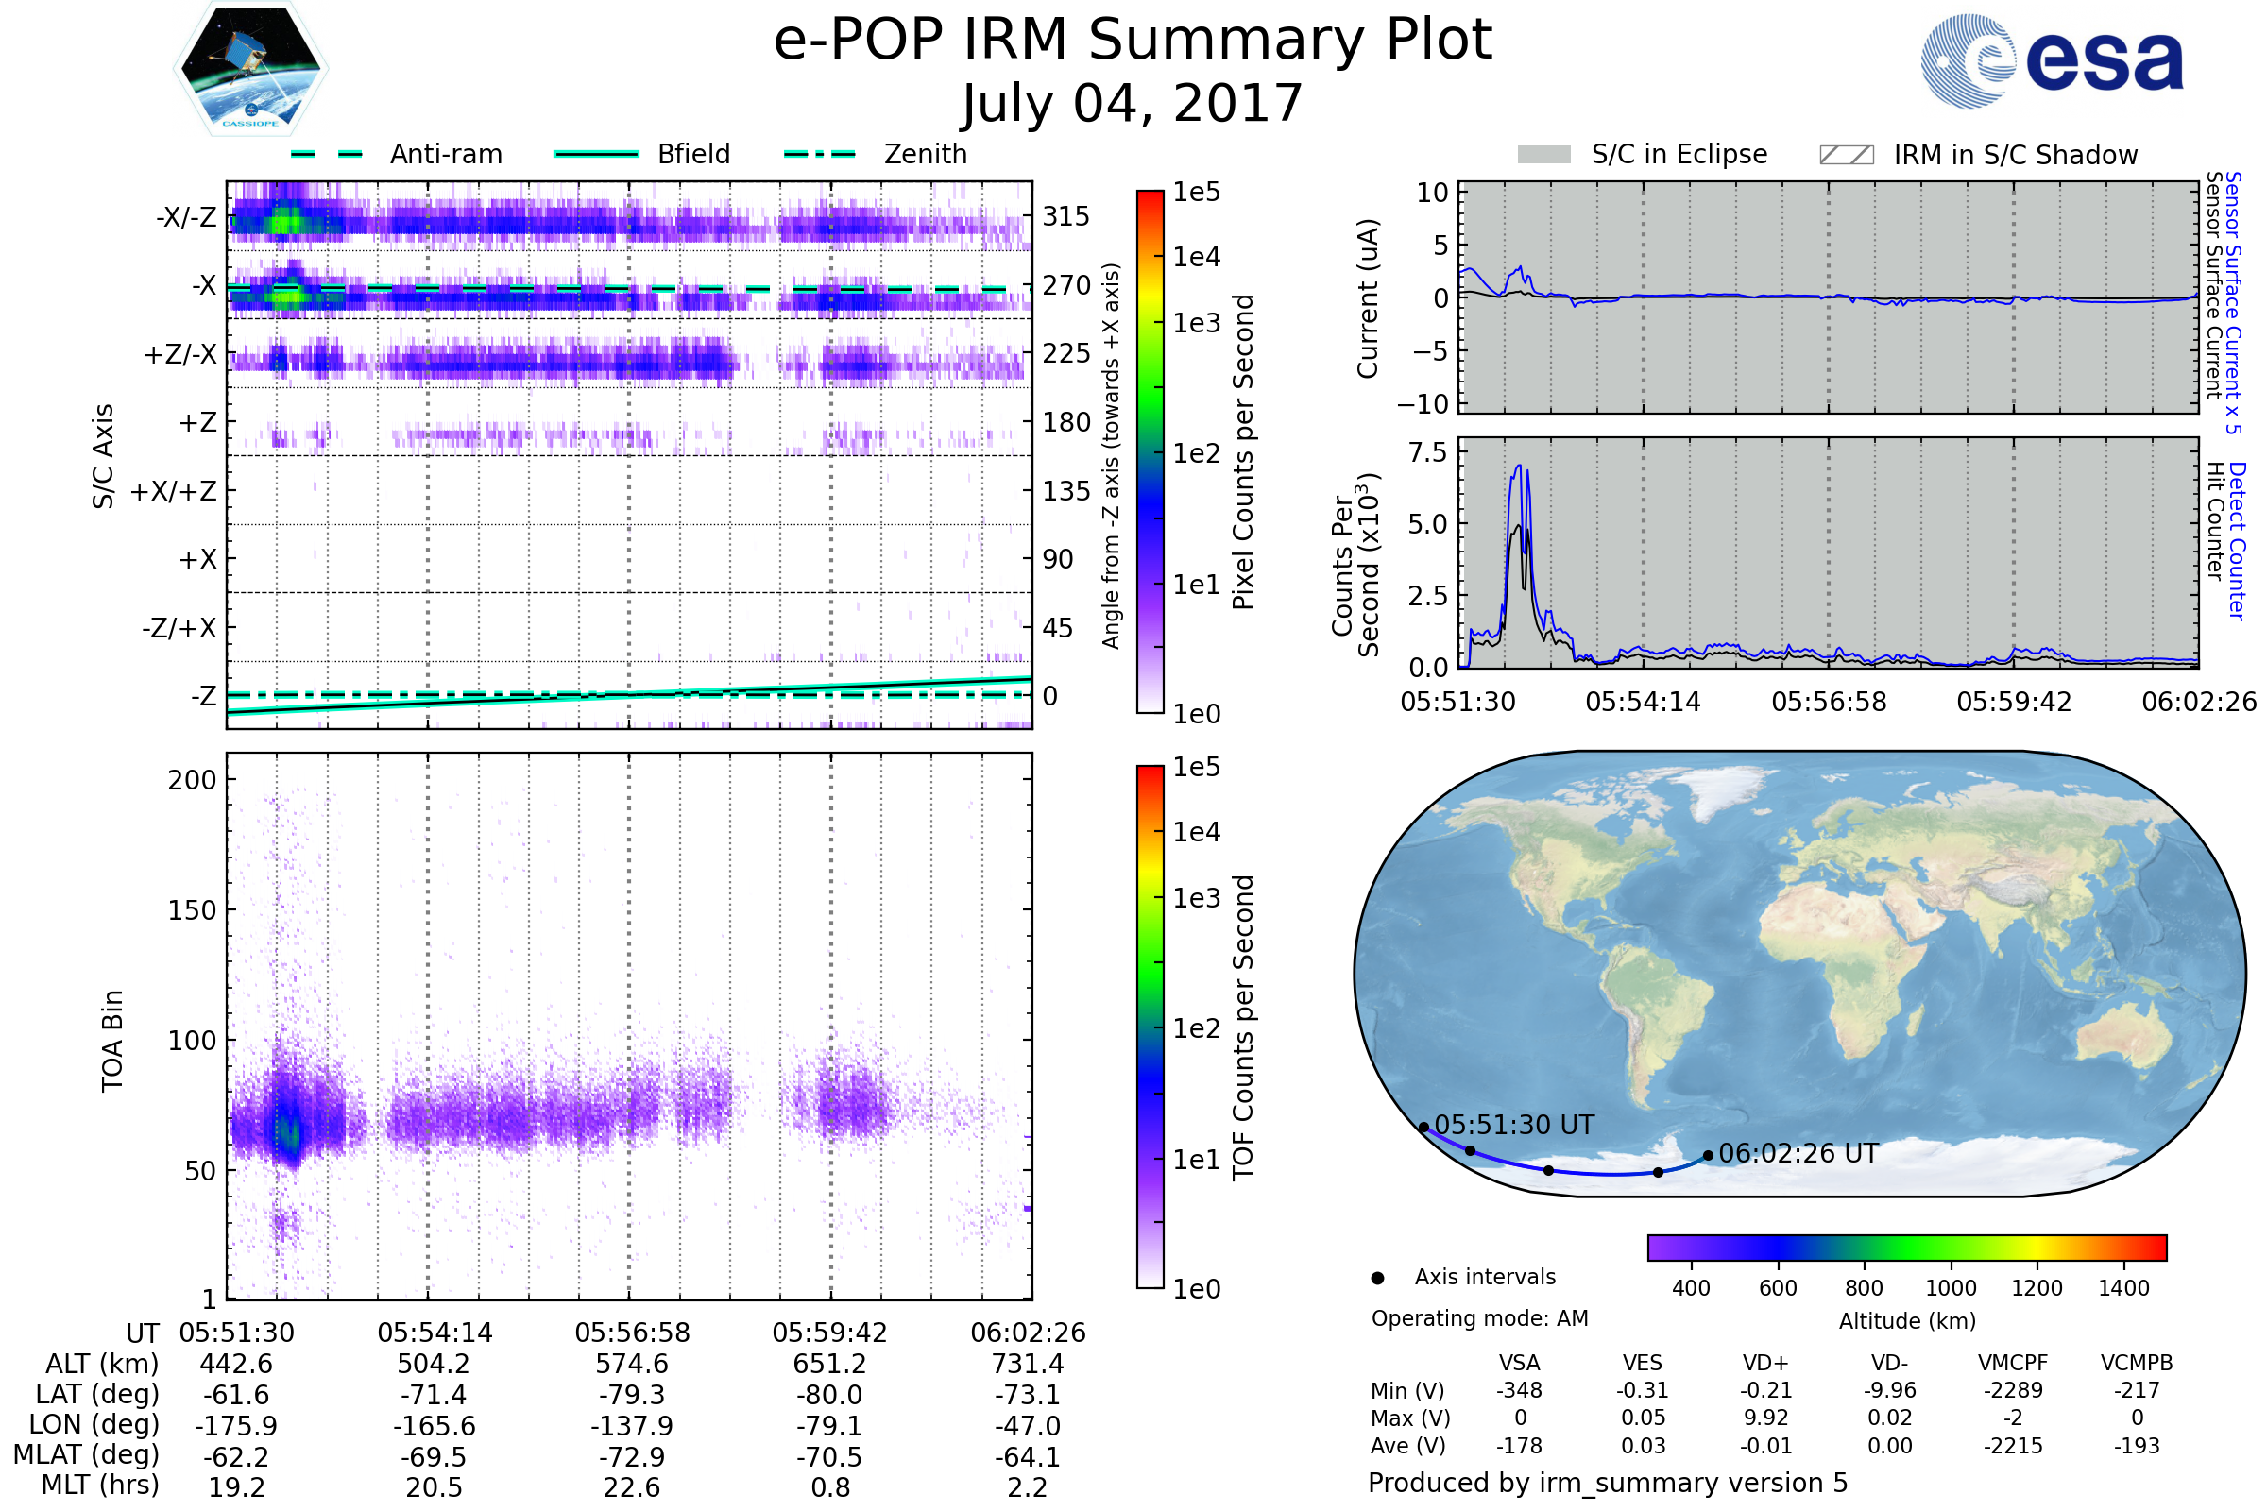Click the ESA logo in top-right corner
Viewport: 2267px width, 1511px height.
2051,60
